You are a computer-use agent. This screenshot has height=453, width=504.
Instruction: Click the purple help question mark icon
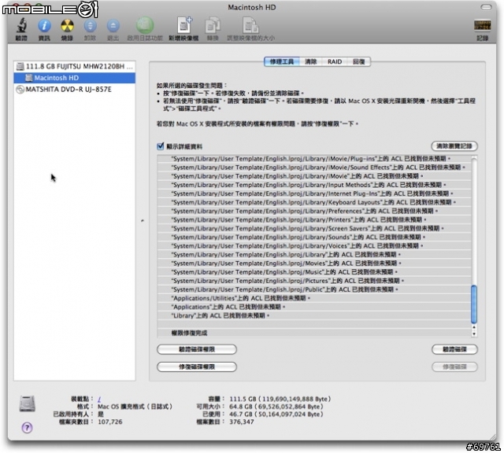[27, 428]
